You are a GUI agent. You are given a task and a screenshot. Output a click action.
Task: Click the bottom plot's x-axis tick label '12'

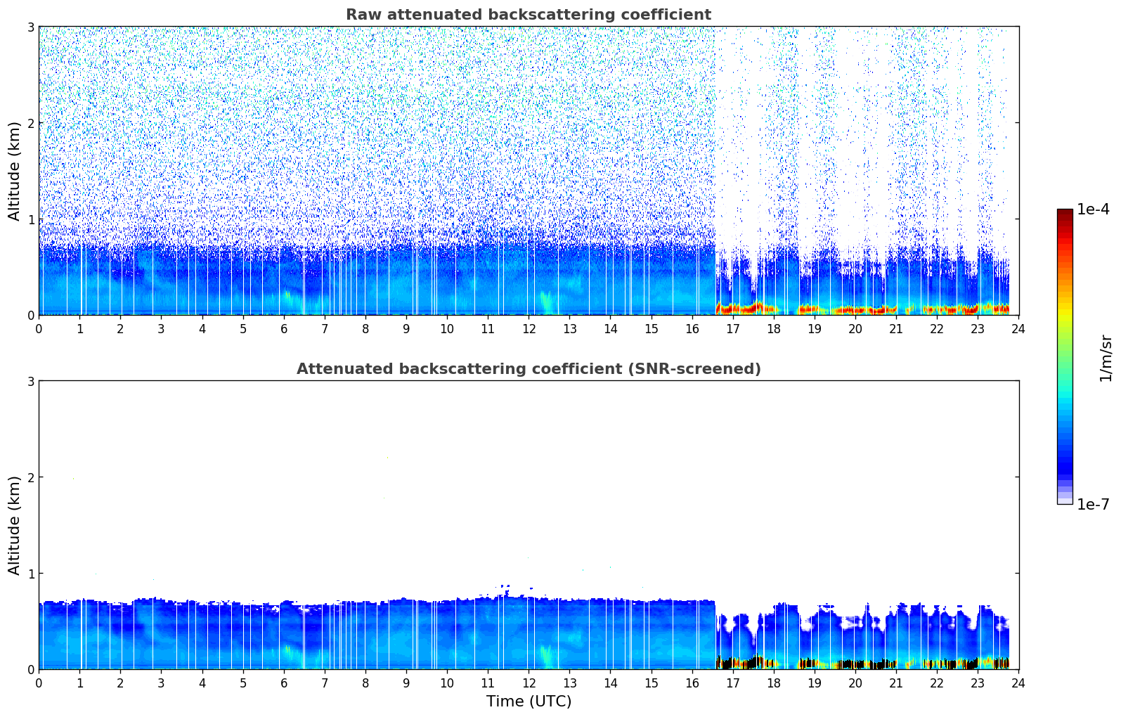529,683
